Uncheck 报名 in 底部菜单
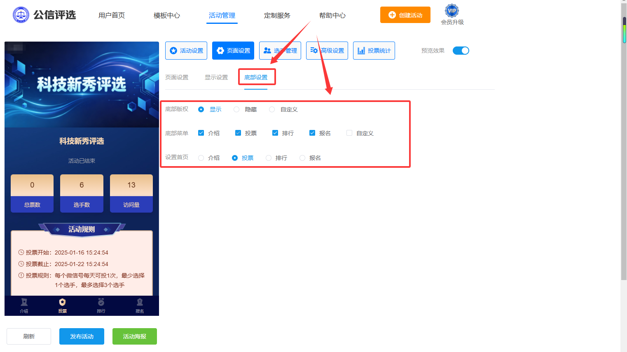The width and height of the screenshot is (627, 352). [312, 133]
